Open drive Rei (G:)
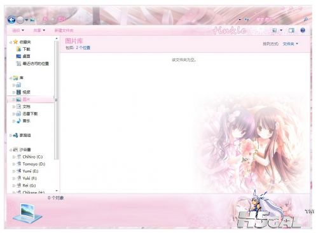Viewport: 318px width, 233px height. tap(29, 185)
